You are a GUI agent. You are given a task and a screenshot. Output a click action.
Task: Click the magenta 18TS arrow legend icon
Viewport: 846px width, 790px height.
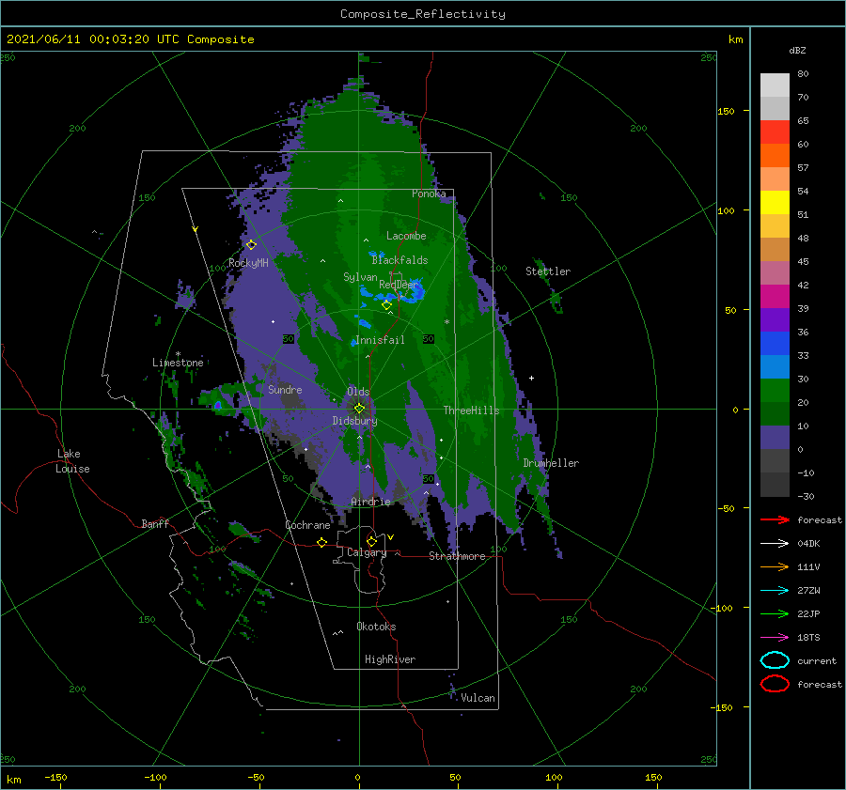tap(775, 638)
